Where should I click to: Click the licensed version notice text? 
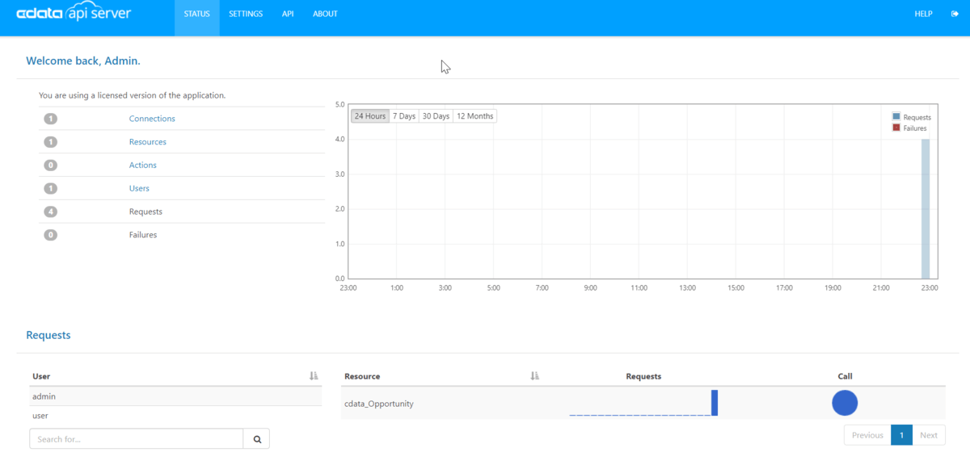[132, 95]
